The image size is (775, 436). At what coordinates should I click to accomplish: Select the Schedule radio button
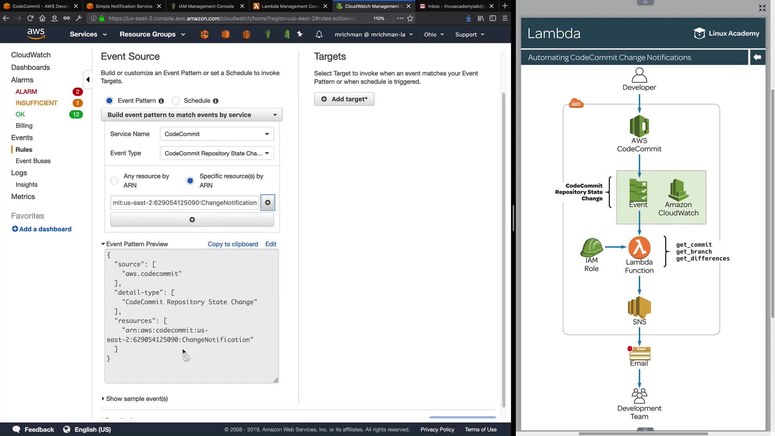(x=176, y=101)
